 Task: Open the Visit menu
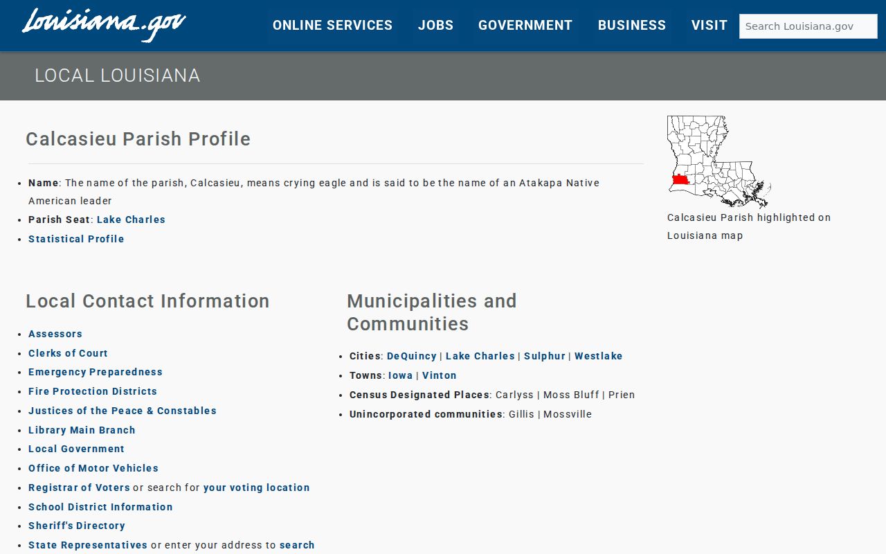coord(709,26)
